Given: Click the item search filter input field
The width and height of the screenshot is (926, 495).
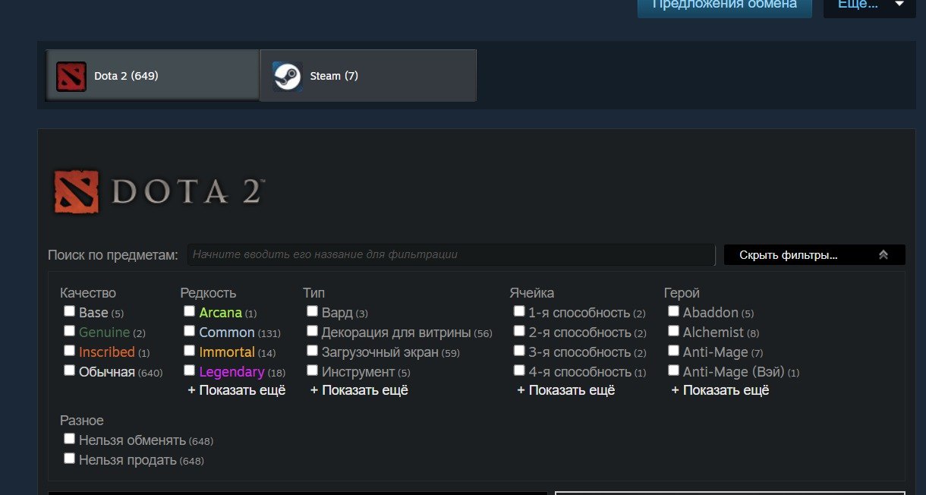Looking at the screenshot, I should 452,255.
